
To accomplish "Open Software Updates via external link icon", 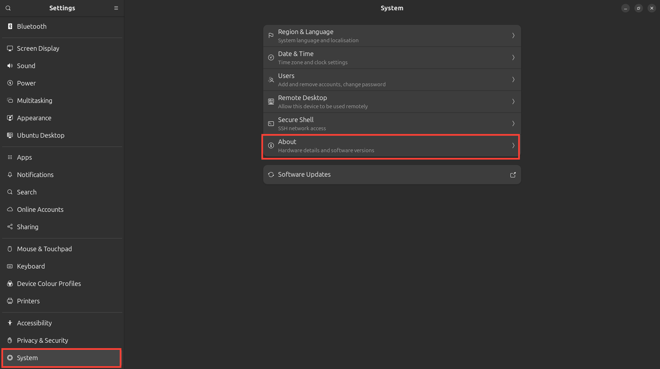I will coord(513,175).
